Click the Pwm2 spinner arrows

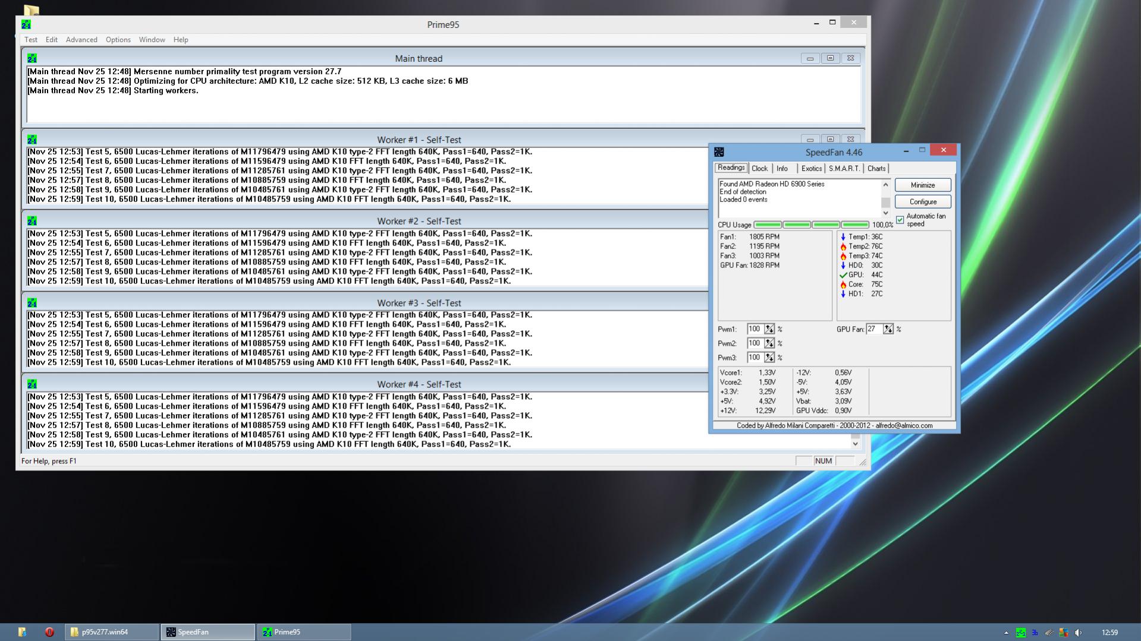coord(769,343)
